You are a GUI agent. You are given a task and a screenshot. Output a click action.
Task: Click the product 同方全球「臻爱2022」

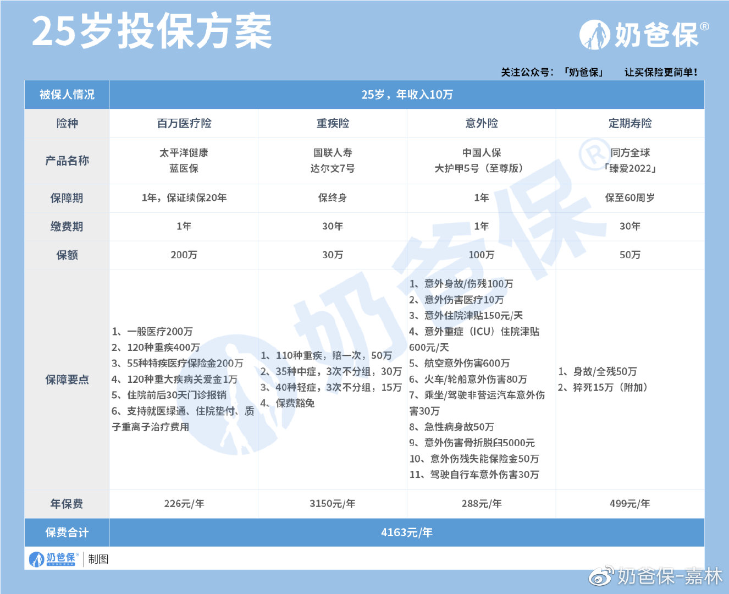pyautogui.click(x=630, y=161)
